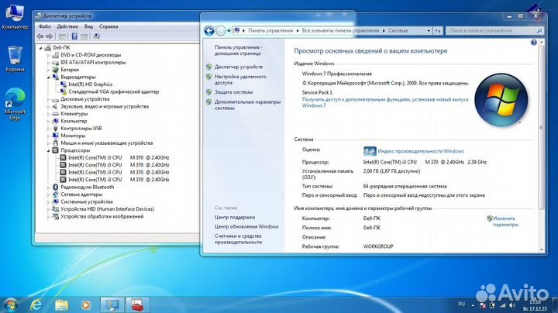Click the Action Center flag tray icon
The width and height of the screenshot is (558, 313).
pos(483,305)
